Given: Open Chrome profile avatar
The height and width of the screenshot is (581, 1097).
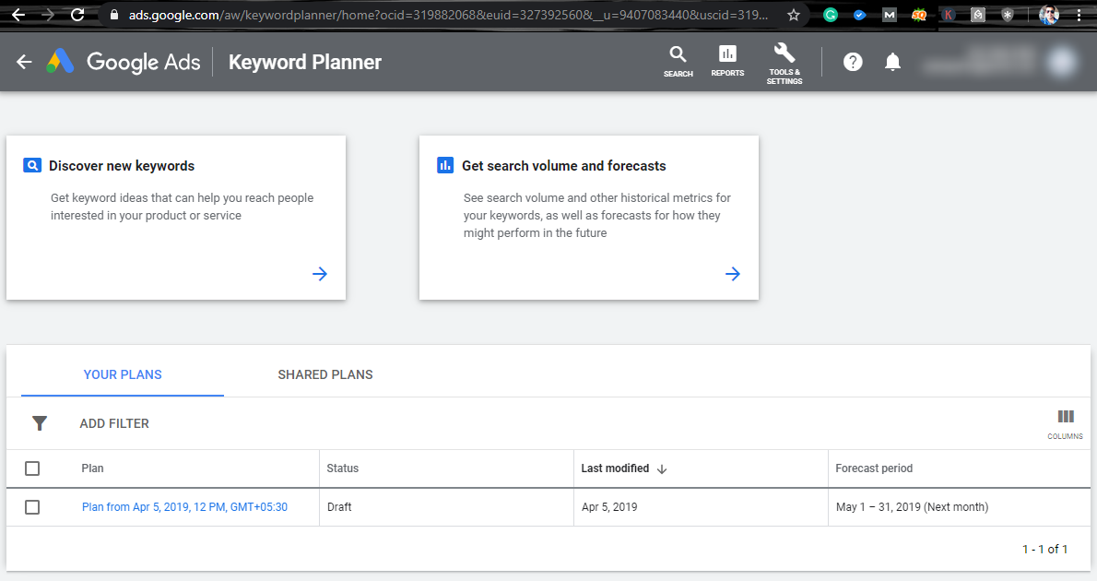Looking at the screenshot, I should 1049,15.
